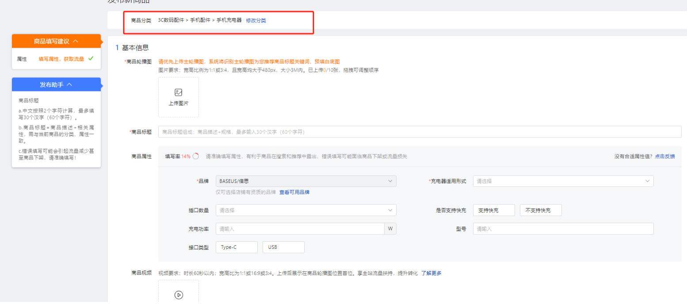Click the fill rate progress circle icon
This screenshot has width=687, height=305.
point(195,156)
